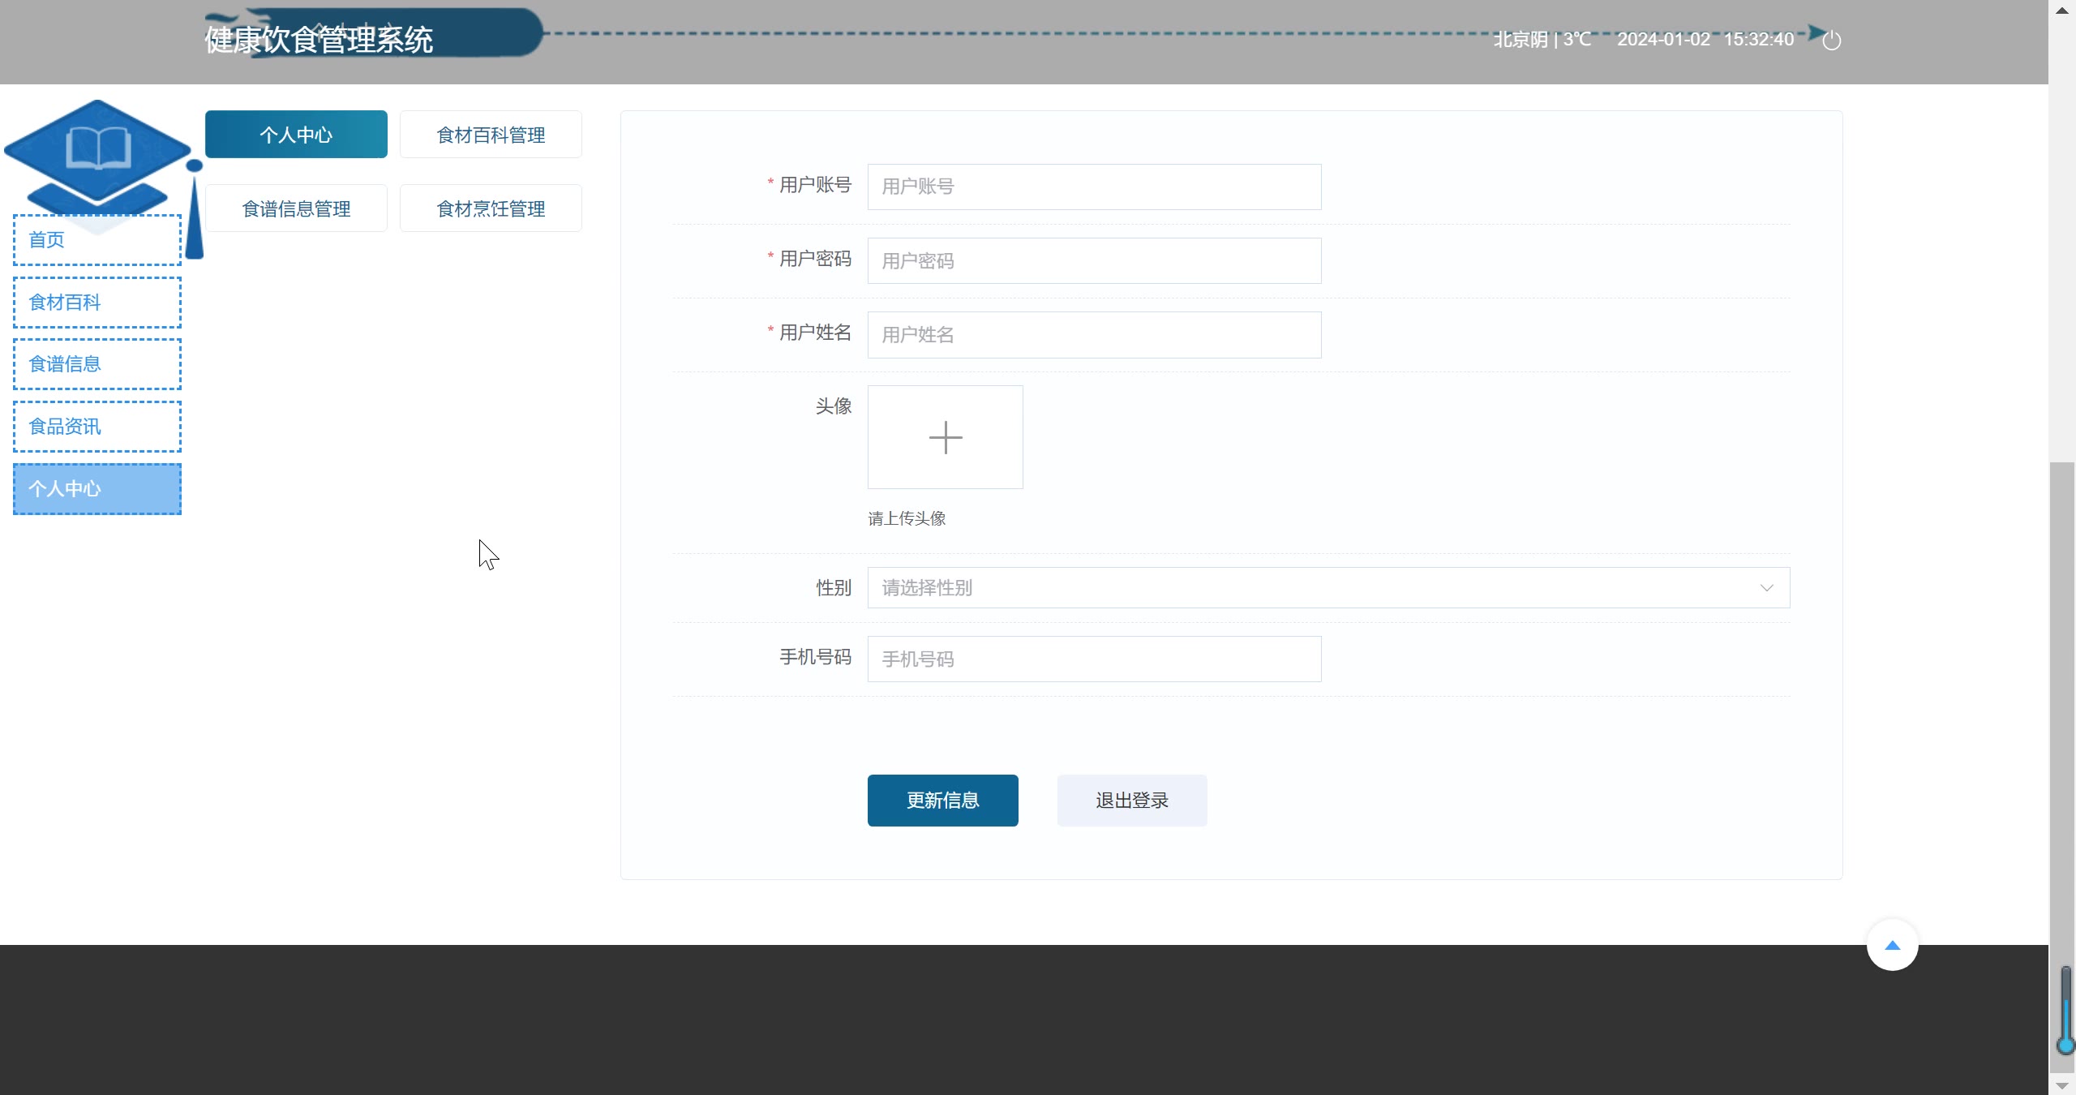Viewport: 2076px width, 1095px height.
Task: Click the plus icon to upload avatar
Action: 945,437
